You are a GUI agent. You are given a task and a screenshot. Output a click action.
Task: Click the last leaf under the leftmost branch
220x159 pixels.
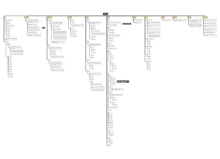coord(11,77)
